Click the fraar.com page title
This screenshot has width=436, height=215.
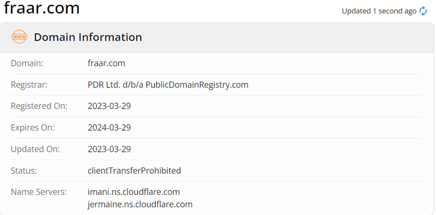(x=42, y=8)
